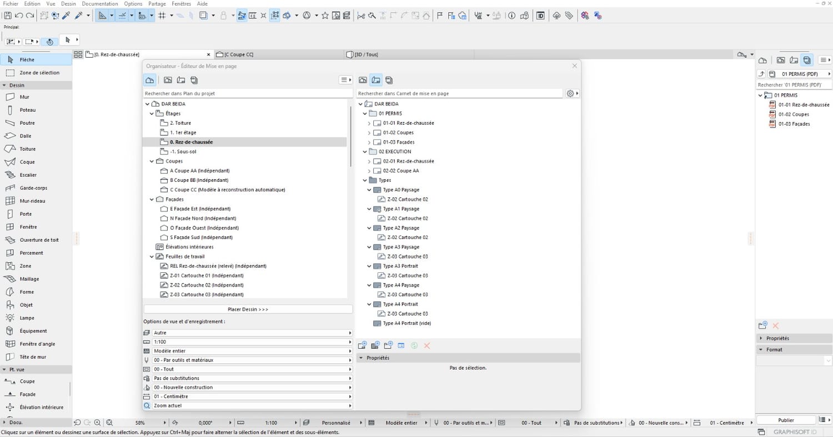Click the Publier button

[786, 420]
